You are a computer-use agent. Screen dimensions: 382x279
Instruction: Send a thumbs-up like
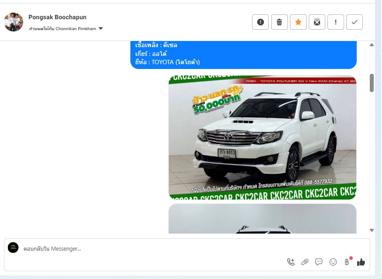pyautogui.click(x=361, y=262)
